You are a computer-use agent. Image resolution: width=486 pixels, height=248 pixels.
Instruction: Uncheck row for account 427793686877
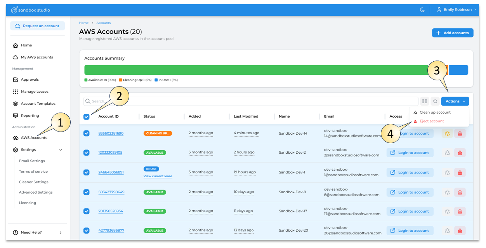point(87,231)
